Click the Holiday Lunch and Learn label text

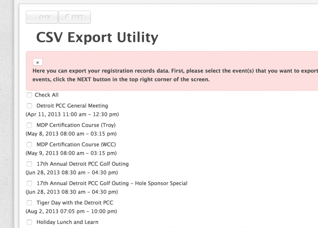click(67, 222)
